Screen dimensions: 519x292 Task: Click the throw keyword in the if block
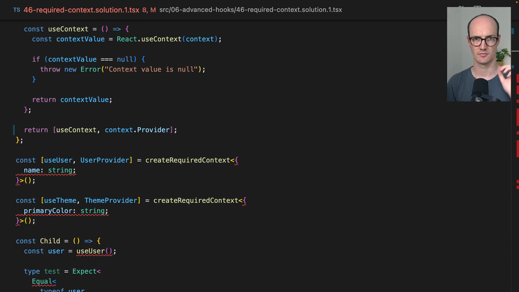click(50, 69)
